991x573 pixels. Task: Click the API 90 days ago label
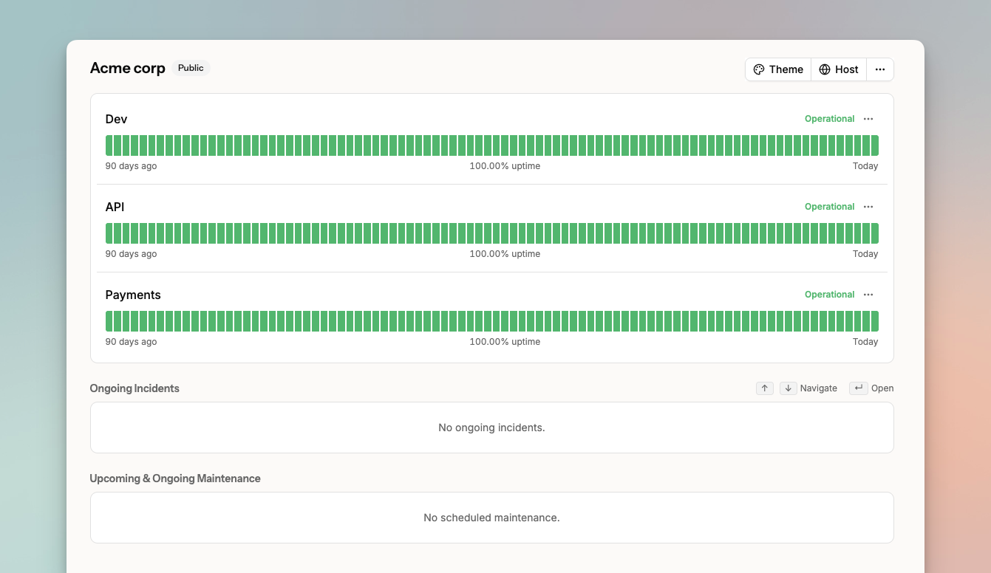(131, 254)
